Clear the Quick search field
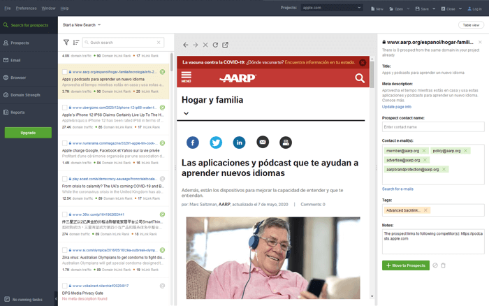489x306 pixels. (159, 43)
